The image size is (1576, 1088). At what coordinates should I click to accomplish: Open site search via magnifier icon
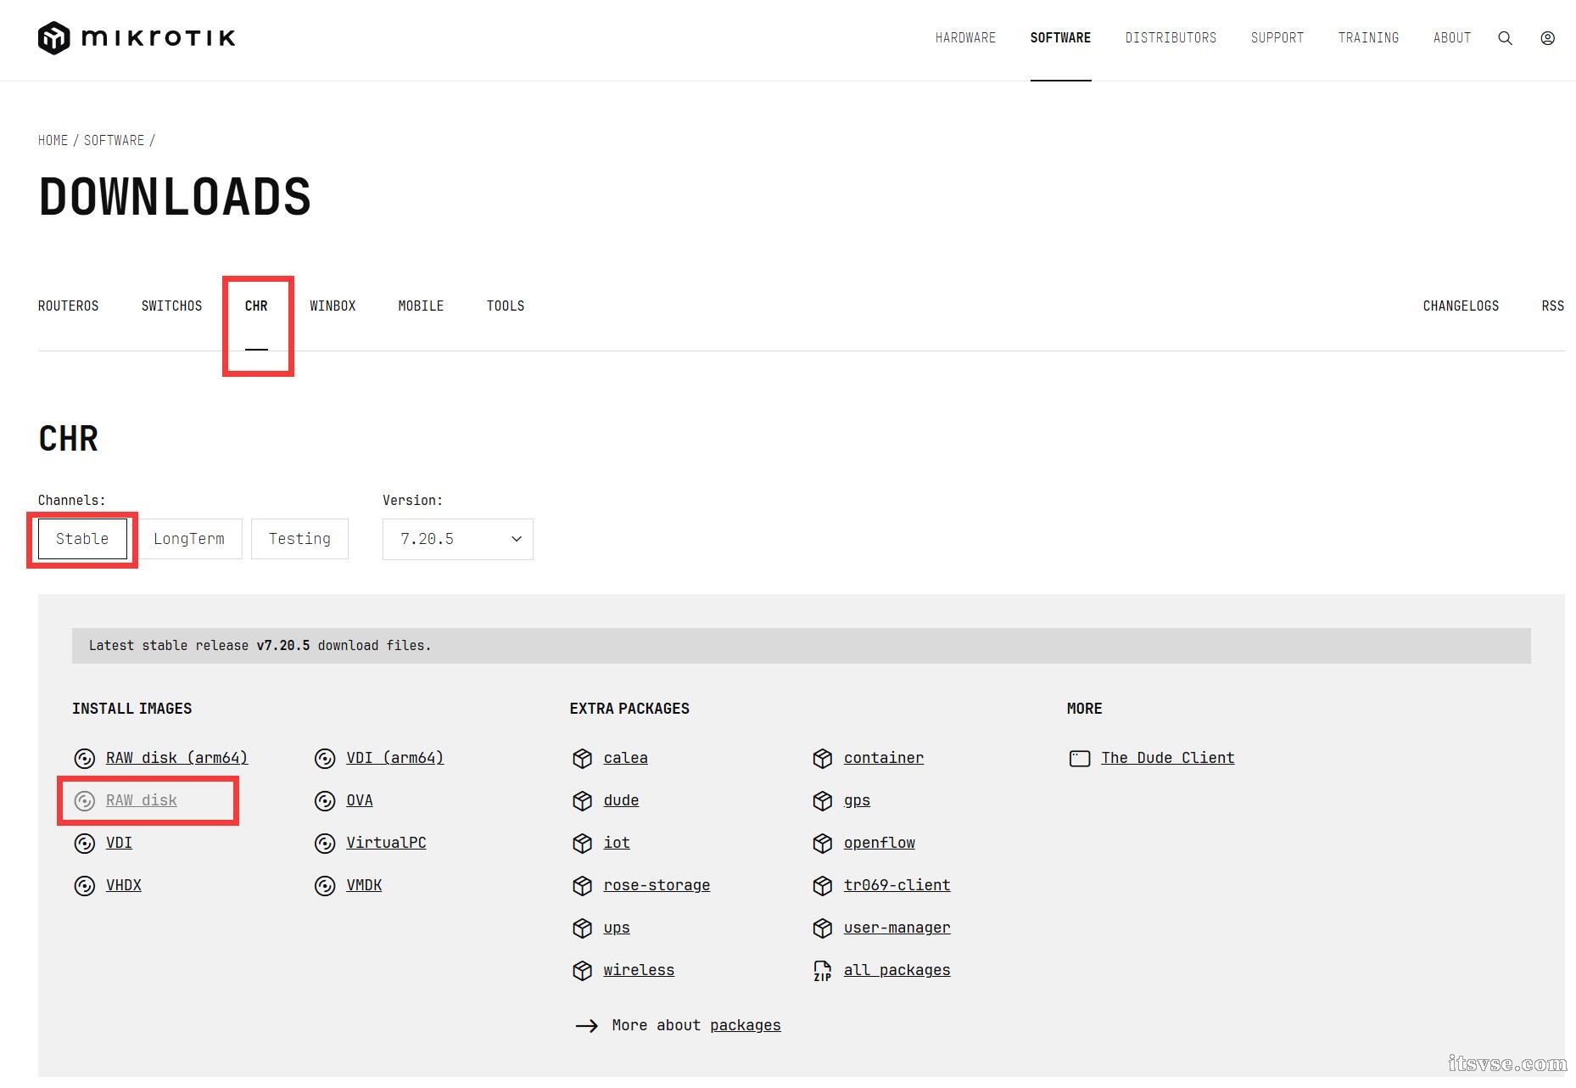[x=1505, y=38]
